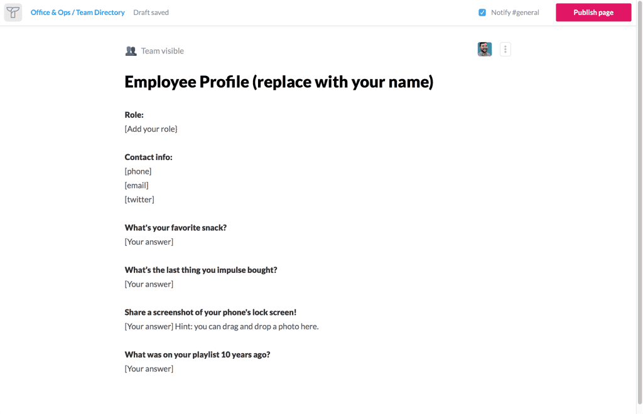Toggle page visibility via 'Team visible' label
The height and width of the screenshot is (414, 643).
[x=161, y=51]
